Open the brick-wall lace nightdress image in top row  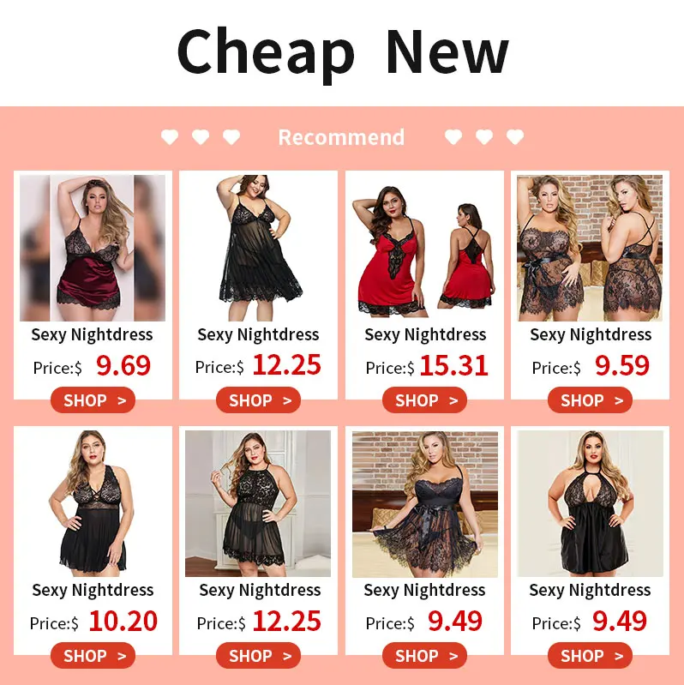590,248
